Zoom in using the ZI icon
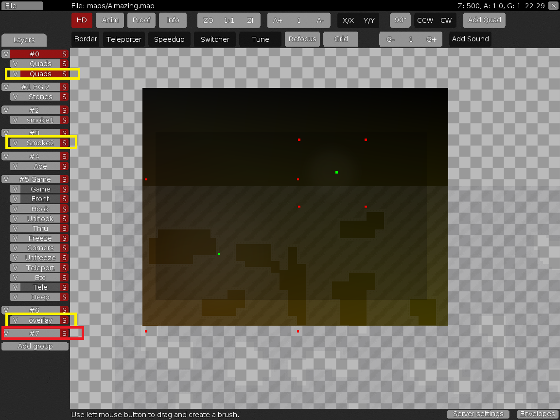 point(250,20)
